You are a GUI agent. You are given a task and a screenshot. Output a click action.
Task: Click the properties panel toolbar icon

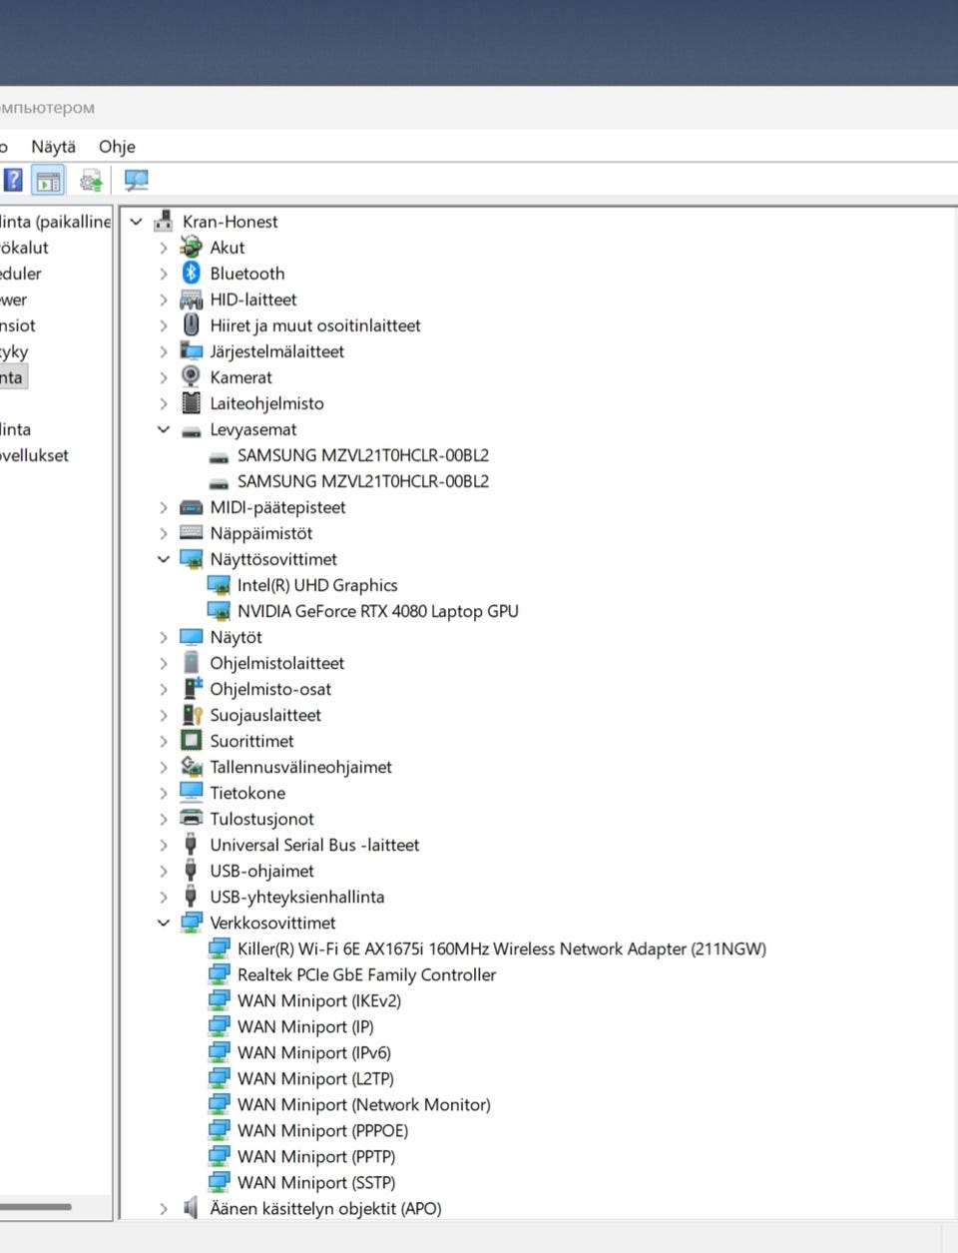coord(48,181)
